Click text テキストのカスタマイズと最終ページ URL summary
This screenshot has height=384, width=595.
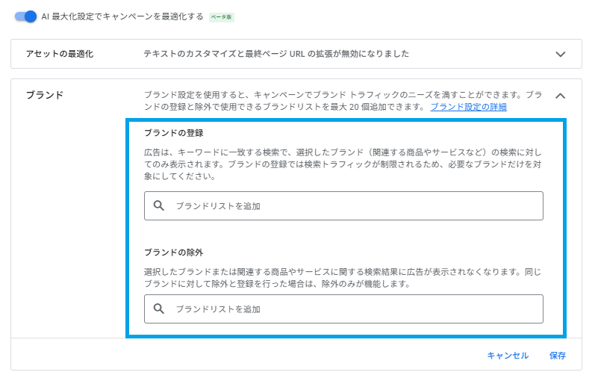coord(276,54)
